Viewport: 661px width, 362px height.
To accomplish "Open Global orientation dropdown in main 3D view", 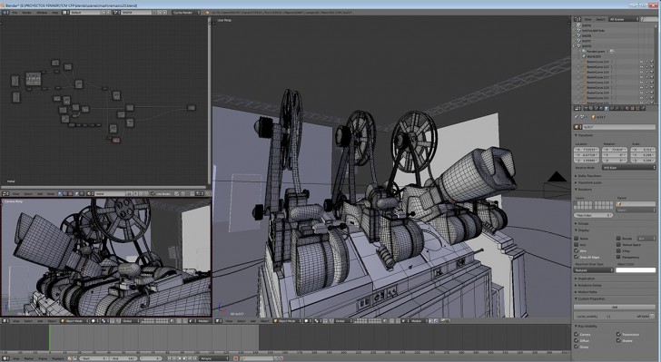I will click(x=342, y=320).
